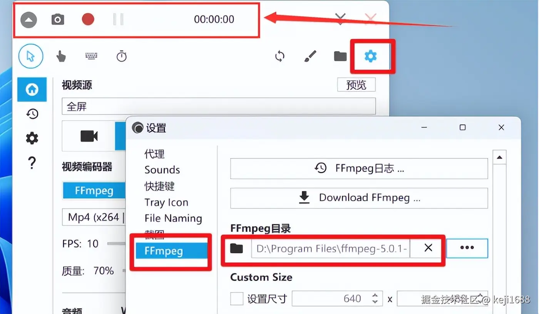The height and width of the screenshot is (314, 539).
Task: Click the settings scrollbar up arrow
Action: 499,157
